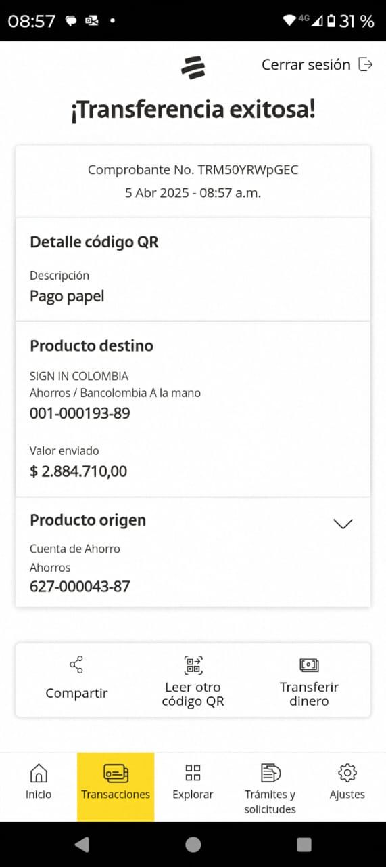Tap the Bancolombia logo at top

click(x=193, y=67)
